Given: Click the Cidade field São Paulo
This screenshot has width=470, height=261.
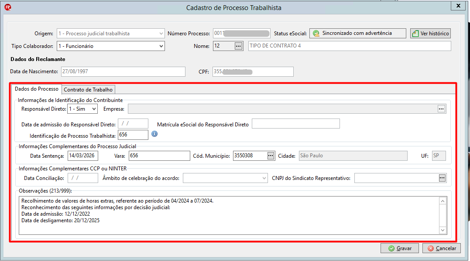Looking at the screenshot, I should (353, 156).
